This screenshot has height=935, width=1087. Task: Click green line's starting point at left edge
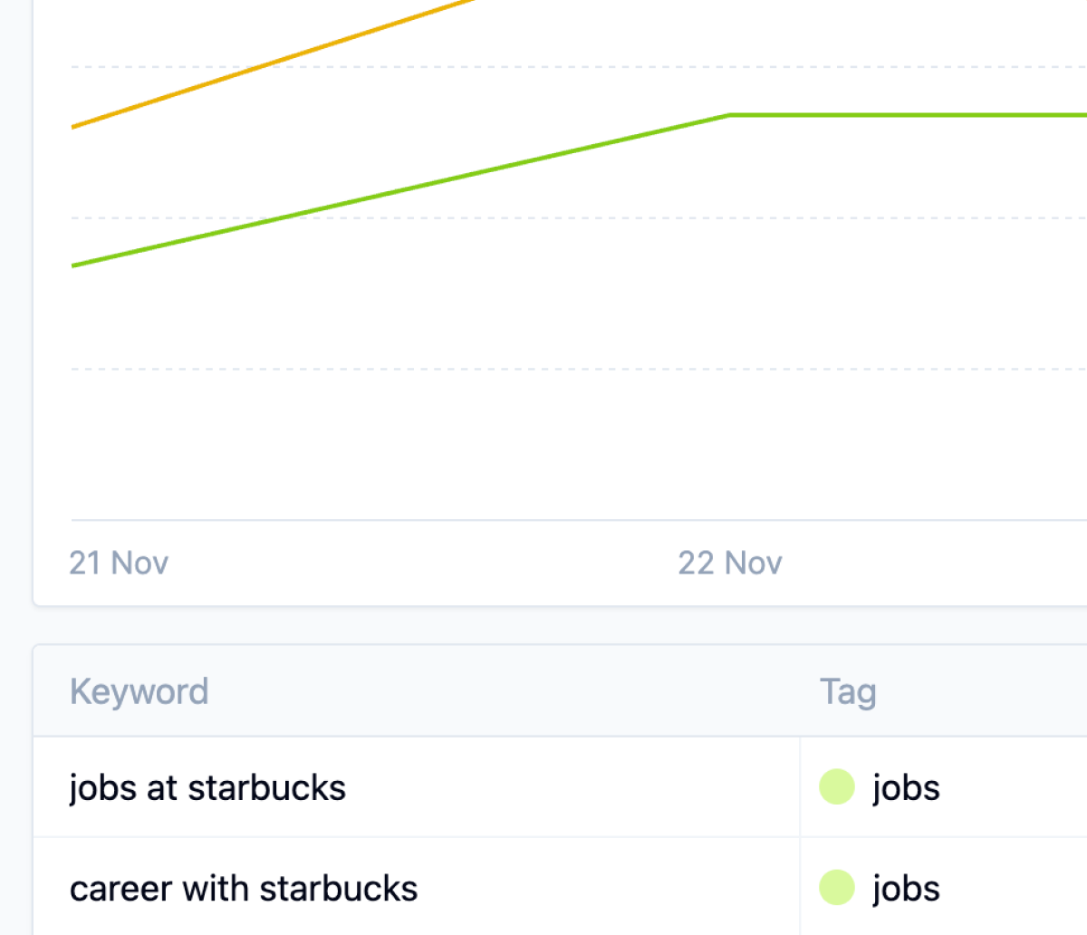pyautogui.click(x=74, y=265)
